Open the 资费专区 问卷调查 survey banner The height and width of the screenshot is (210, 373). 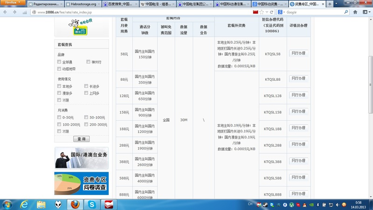(x=82, y=183)
